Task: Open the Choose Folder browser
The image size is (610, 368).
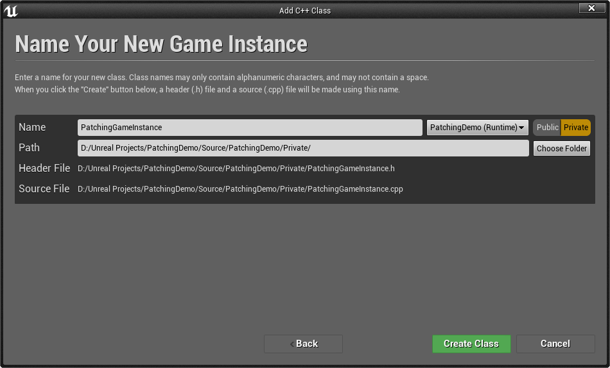Action: (x=562, y=149)
